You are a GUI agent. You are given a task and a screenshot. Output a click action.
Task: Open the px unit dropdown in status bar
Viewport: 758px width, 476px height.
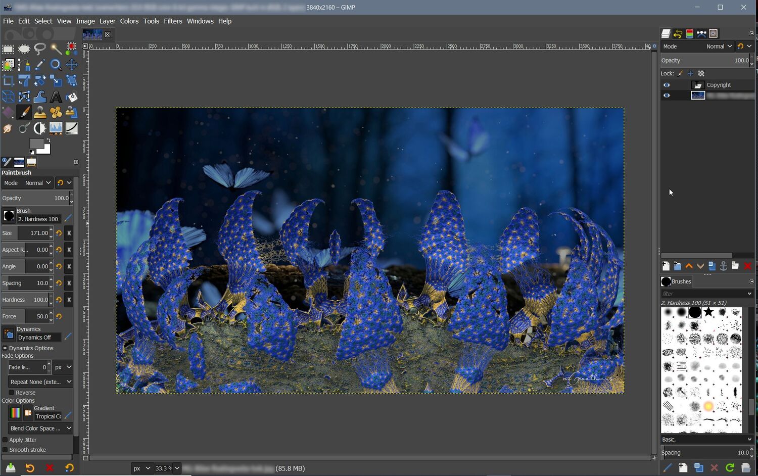tap(141, 468)
